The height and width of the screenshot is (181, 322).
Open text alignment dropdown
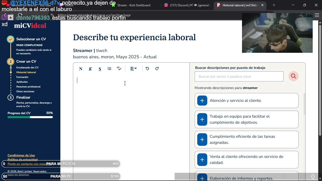click(x=133, y=69)
